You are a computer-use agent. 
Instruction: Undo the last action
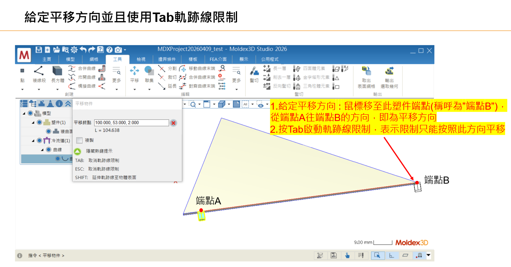(83, 50)
